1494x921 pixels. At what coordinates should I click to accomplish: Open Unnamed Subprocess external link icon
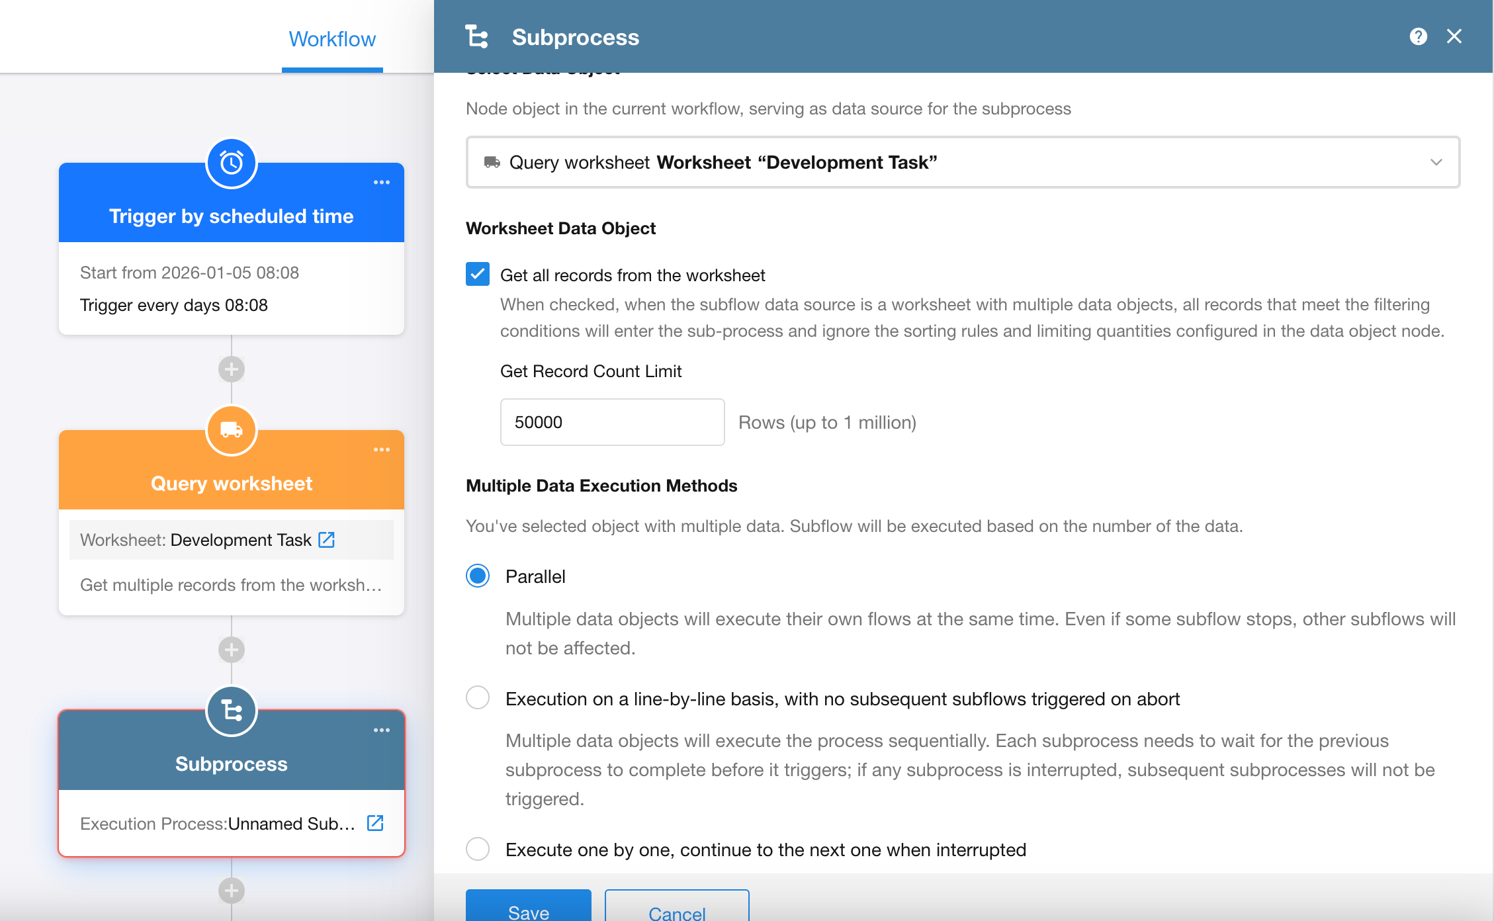coord(375,823)
